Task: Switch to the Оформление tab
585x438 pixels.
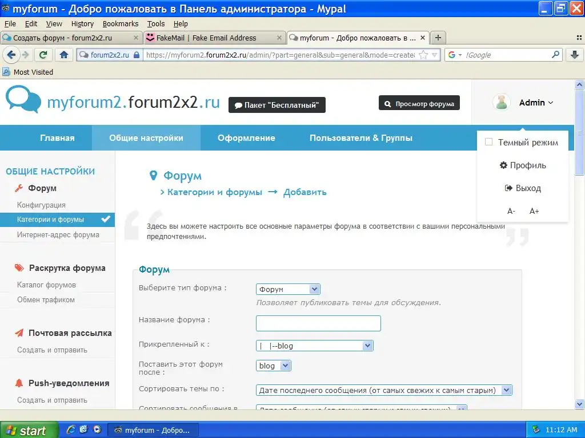Action: point(246,138)
